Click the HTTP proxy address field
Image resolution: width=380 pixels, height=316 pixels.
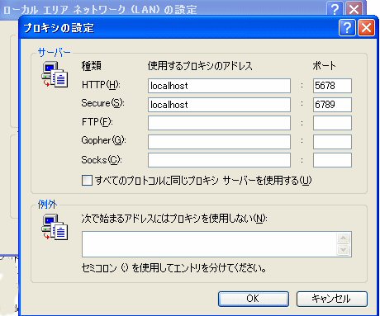click(219, 86)
